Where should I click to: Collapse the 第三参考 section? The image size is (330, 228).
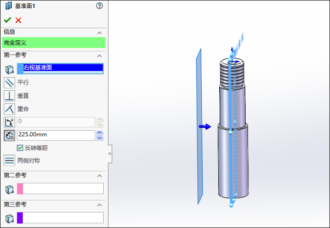click(x=99, y=205)
